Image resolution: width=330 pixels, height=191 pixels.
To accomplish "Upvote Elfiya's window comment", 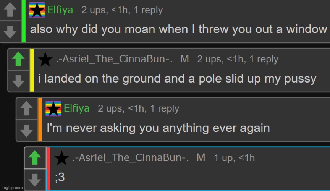I will (10, 10).
